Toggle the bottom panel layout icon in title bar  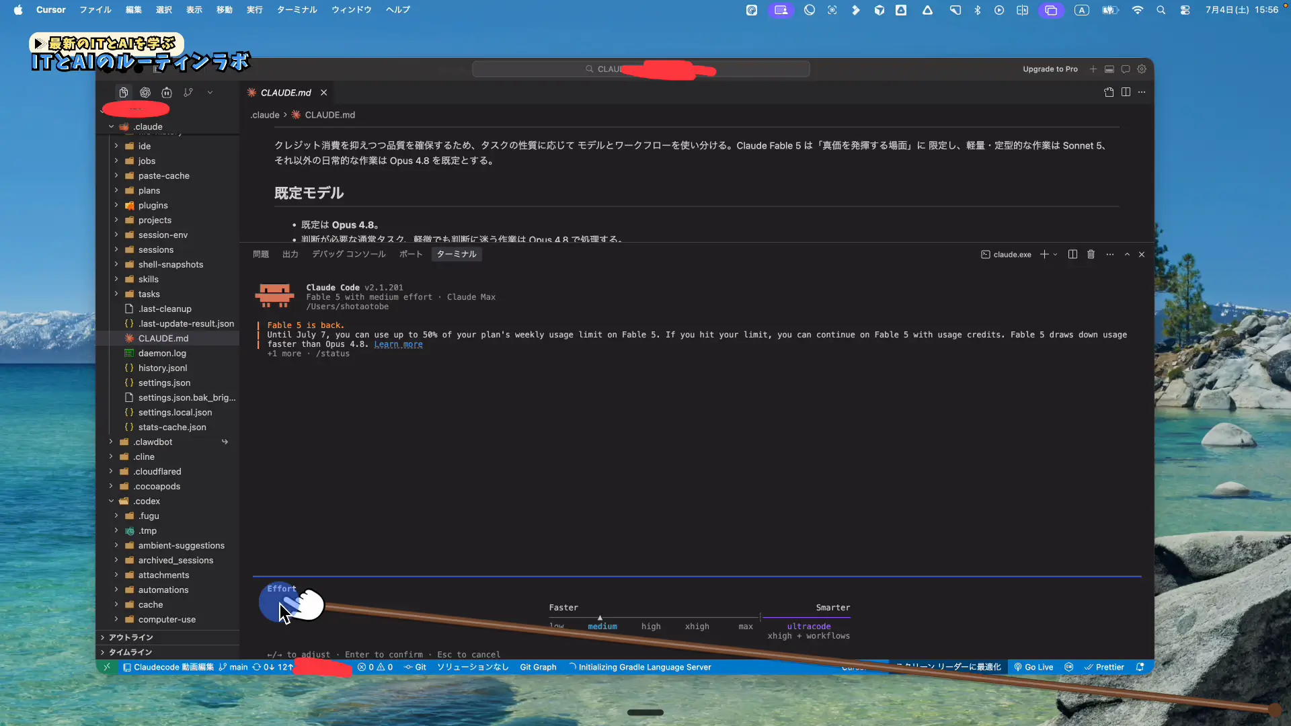1109,69
